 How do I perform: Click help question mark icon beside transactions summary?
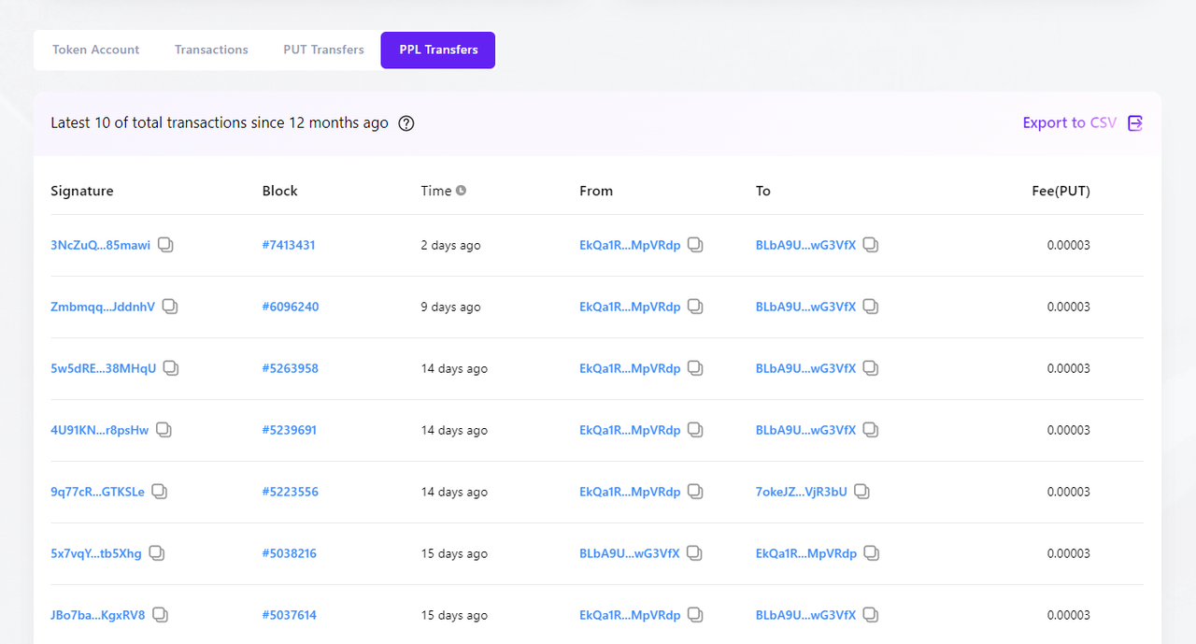coord(406,123)
